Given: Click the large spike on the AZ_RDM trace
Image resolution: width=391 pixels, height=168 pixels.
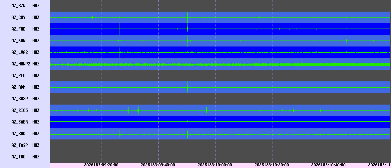Looking at the screenshot, I should [188, 87].
